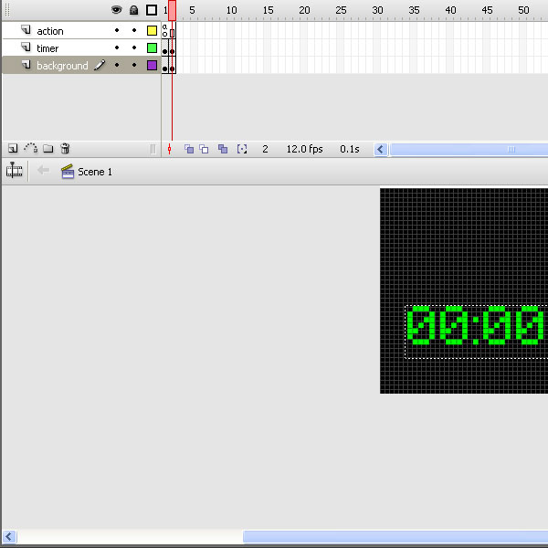Toggle timeline visibility icon
548x548 pixels.
[14, 170]
